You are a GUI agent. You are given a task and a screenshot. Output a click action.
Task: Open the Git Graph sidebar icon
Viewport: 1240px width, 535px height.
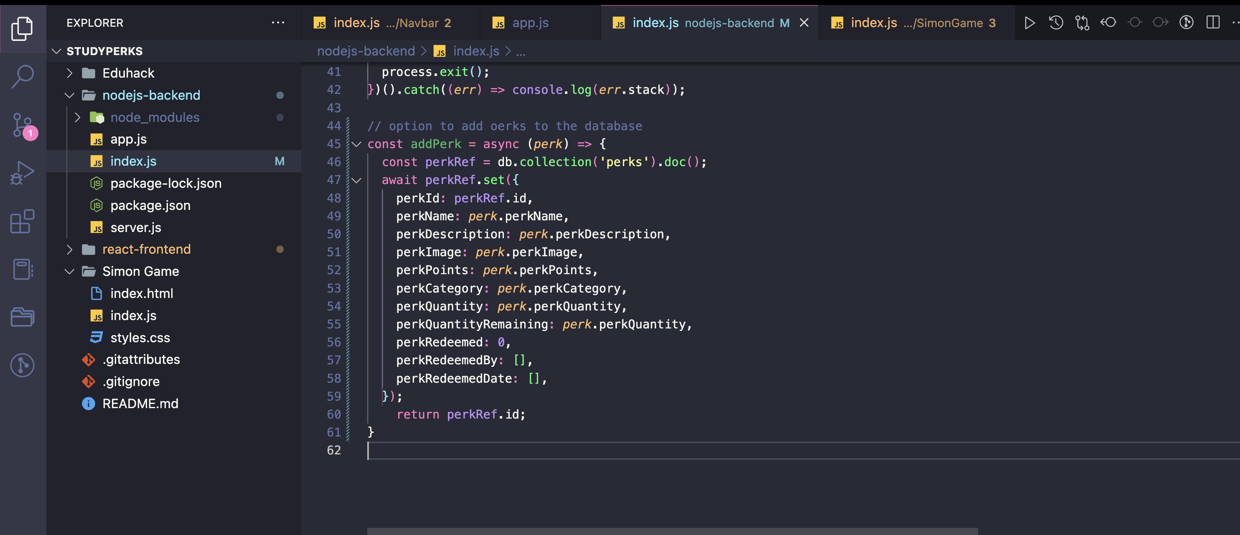(23, 365)
